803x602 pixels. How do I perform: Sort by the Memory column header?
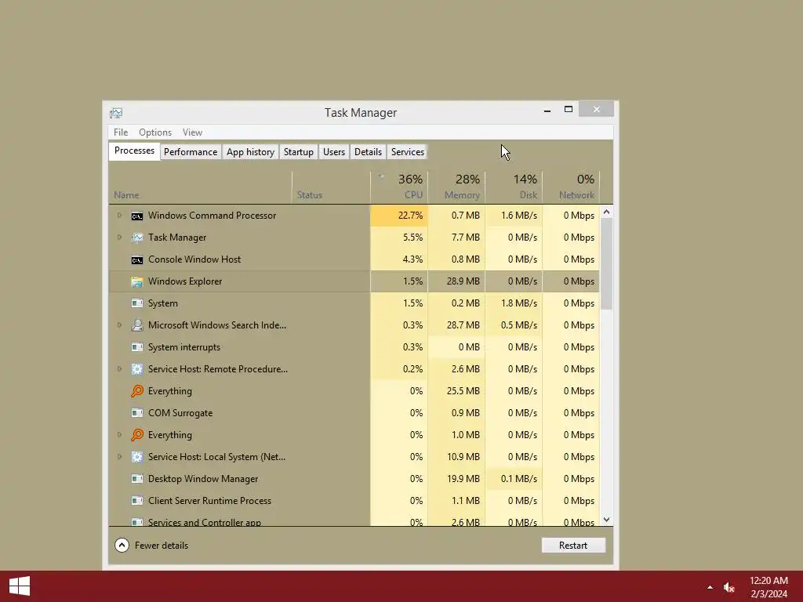(x=457, y=187)
